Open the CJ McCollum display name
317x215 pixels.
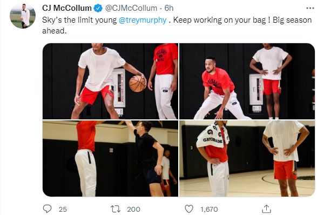(x=67, y=8)
